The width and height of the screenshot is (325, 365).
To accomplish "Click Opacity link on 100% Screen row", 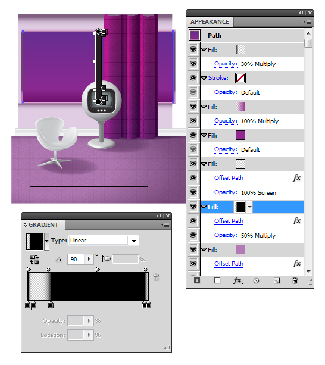I will coord(226,192).
